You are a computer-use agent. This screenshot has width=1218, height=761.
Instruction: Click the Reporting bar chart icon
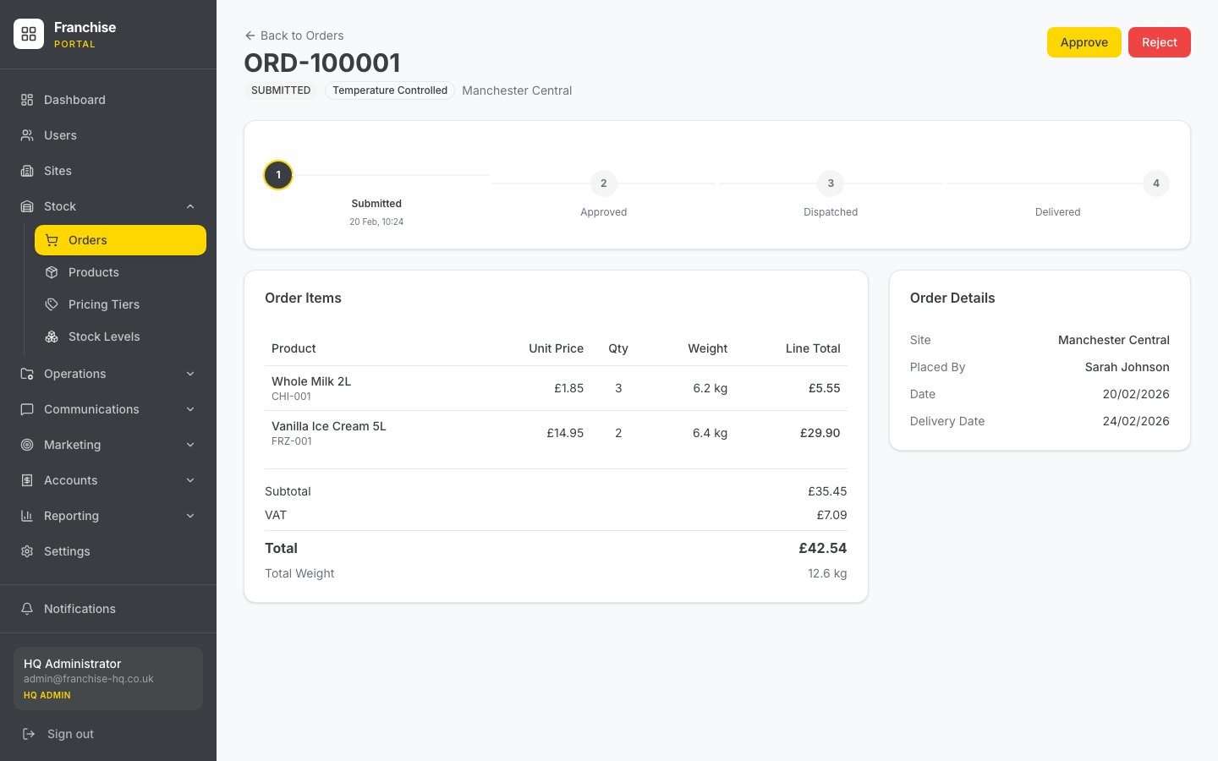(27, 516)
